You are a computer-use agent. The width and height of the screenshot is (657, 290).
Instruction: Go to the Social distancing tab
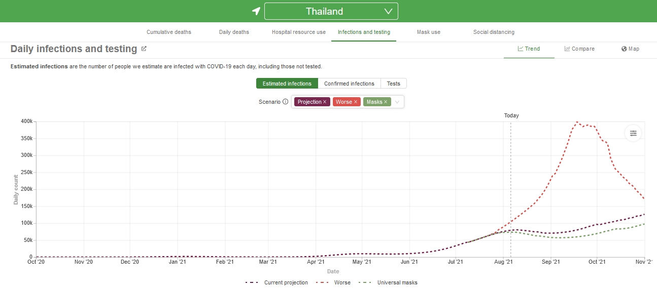(494, 32)
